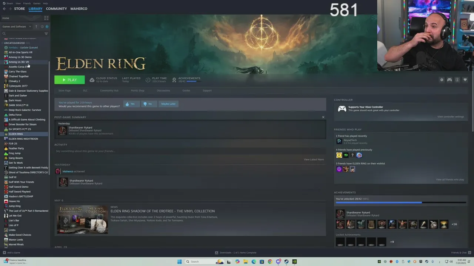
Task: Open the Support link
Action: coord(207,91)
